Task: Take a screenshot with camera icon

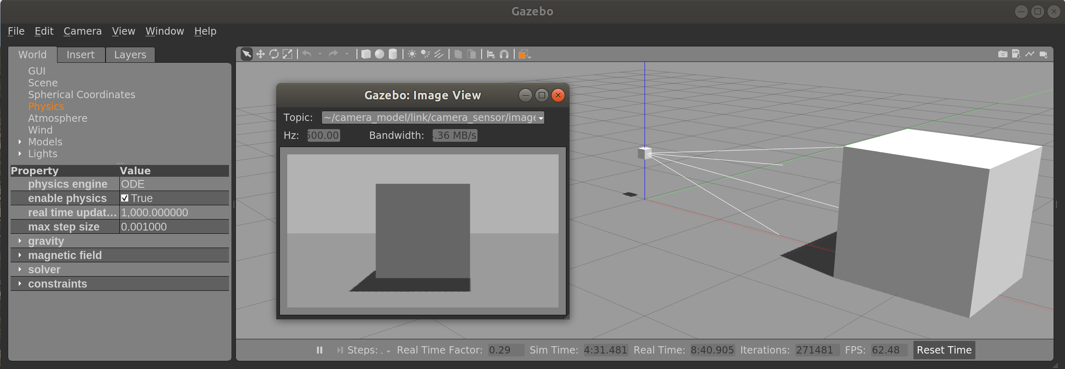Action: click(x=1003, y=54)
